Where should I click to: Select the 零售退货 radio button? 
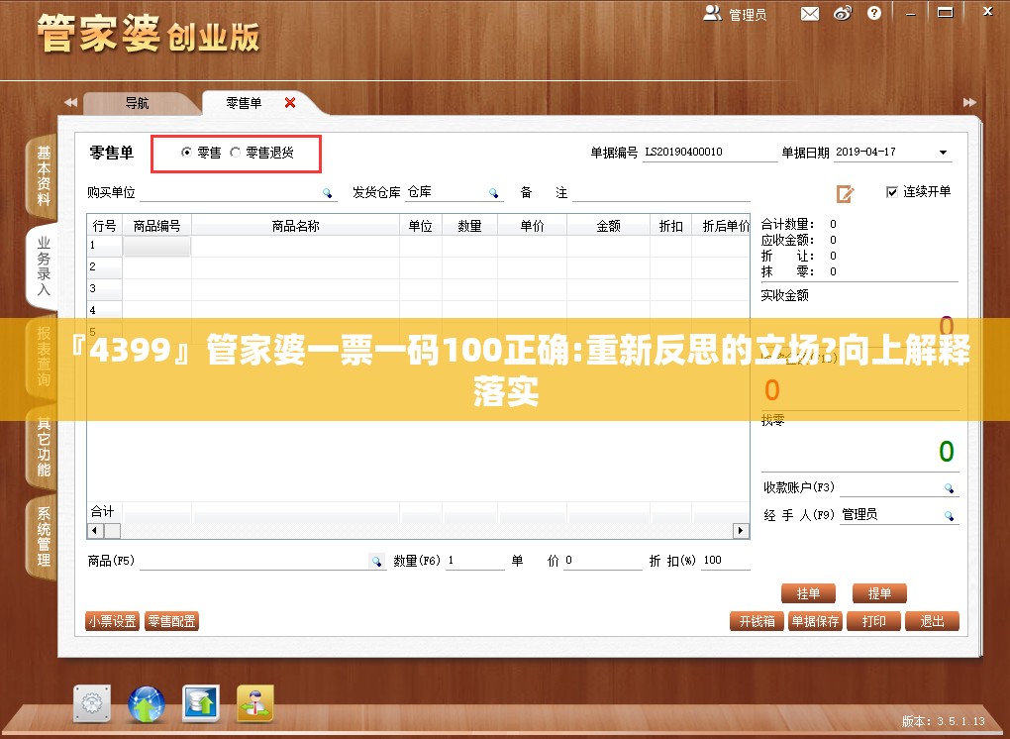coord(235,152)
